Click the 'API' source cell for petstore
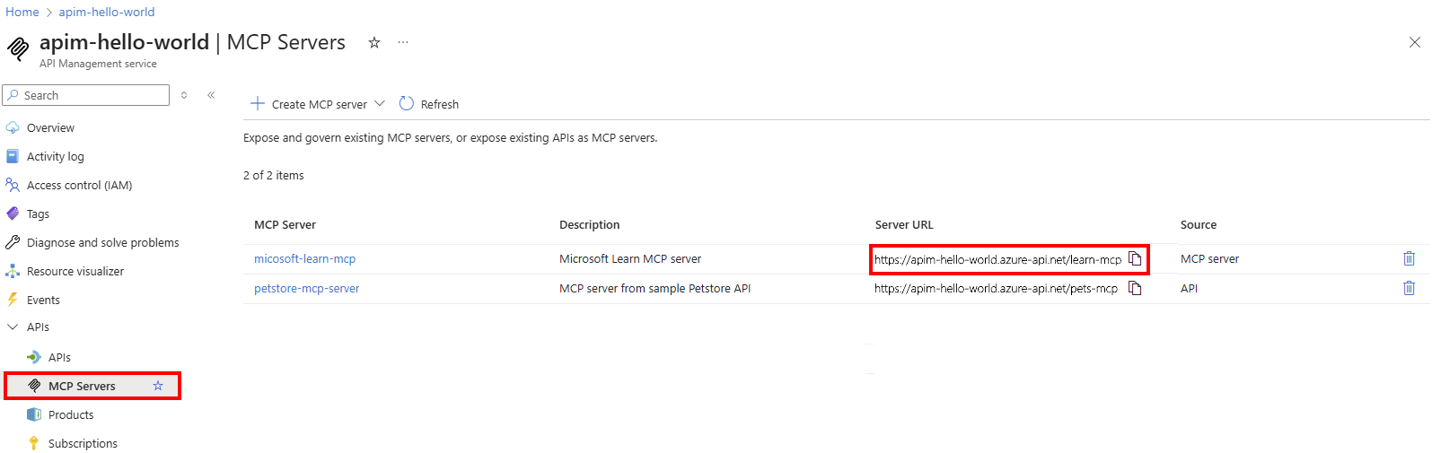 [1189, 288]
